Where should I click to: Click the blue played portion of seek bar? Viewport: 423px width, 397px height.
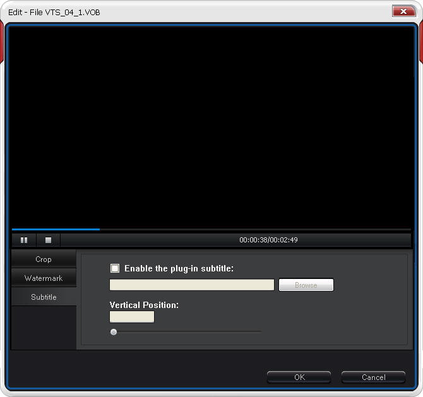click(x=56, y=230)
